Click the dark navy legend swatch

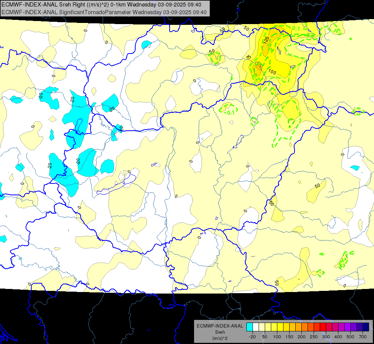[x=366, y=327]
